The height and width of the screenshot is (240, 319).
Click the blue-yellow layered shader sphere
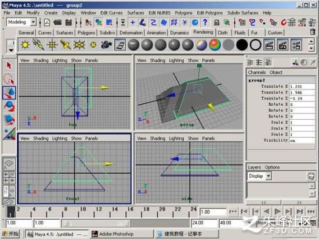point(201,45)
